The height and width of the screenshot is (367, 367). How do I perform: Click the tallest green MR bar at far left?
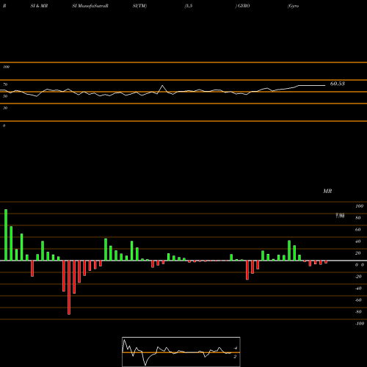click(6, 235)
